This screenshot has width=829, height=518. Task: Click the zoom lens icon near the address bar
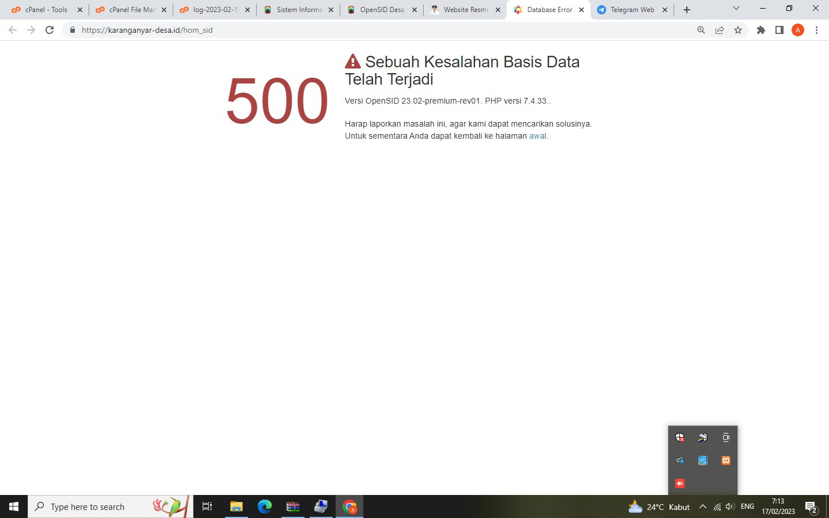(701, 29)
